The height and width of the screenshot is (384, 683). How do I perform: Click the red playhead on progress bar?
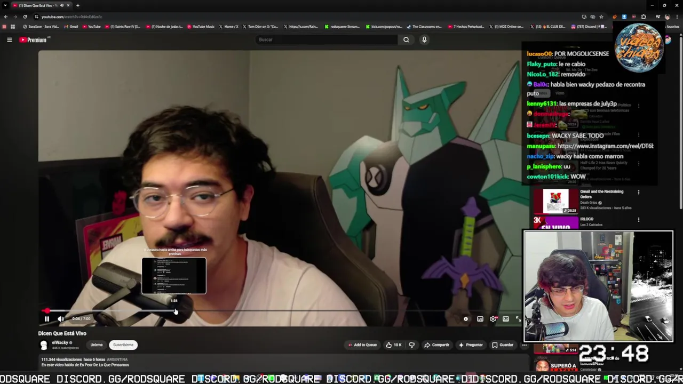pyautogui.click(x=46, y=311)
